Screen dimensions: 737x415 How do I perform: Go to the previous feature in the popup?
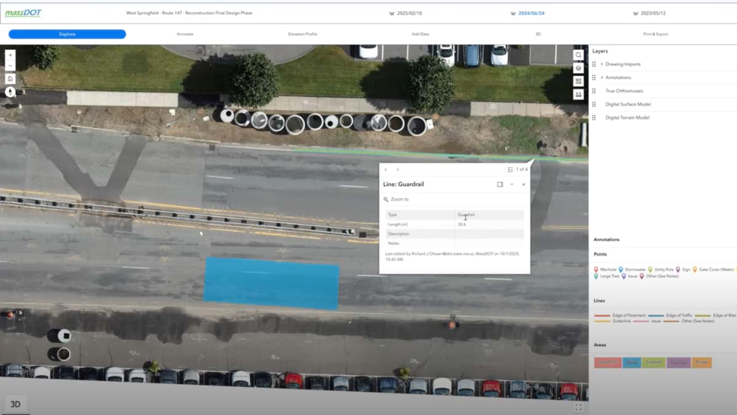(x=386, y=170)
